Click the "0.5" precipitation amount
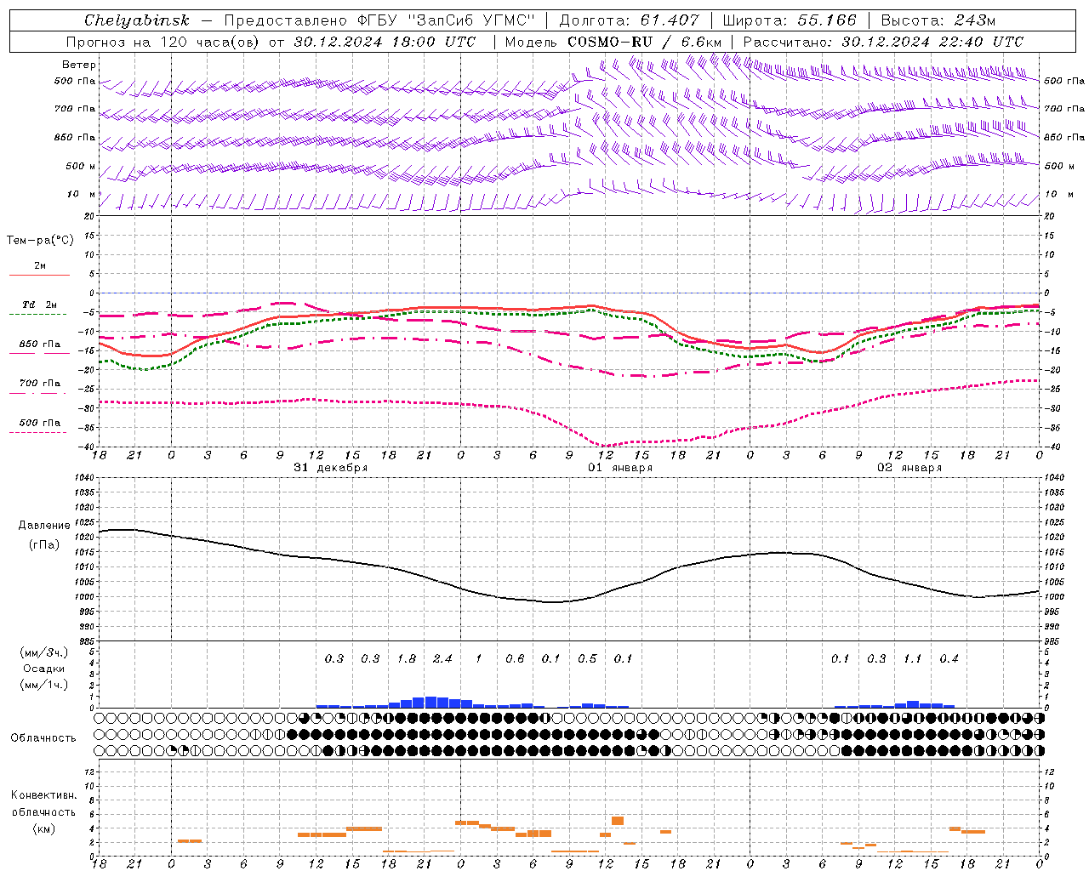Image resolution: width=1089 pixels, height=871 pixels. [587, 659]
